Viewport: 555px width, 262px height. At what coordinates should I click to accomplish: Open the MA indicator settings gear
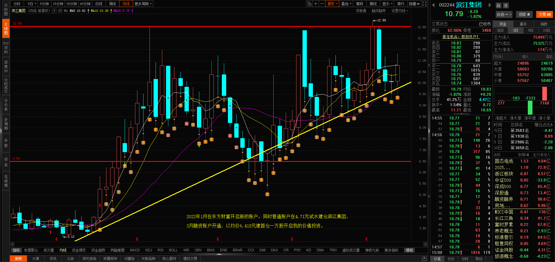pyautogui.click(x=60, y=11)
